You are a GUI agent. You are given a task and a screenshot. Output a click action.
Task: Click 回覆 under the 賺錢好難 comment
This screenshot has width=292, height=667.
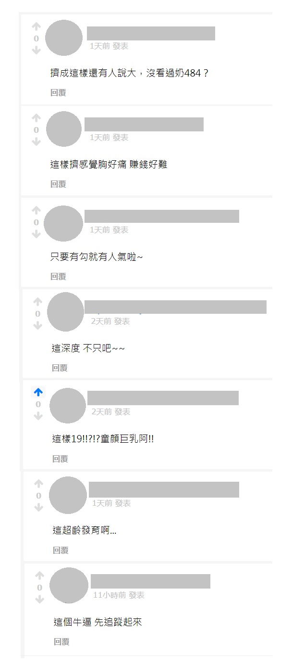(58, 184)
